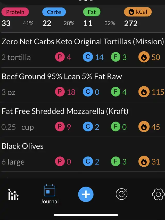The height and width of the screenshot is (220, 165).
Task: Tap the F icon on Mozzarella row
Action: tap(115, 127)
